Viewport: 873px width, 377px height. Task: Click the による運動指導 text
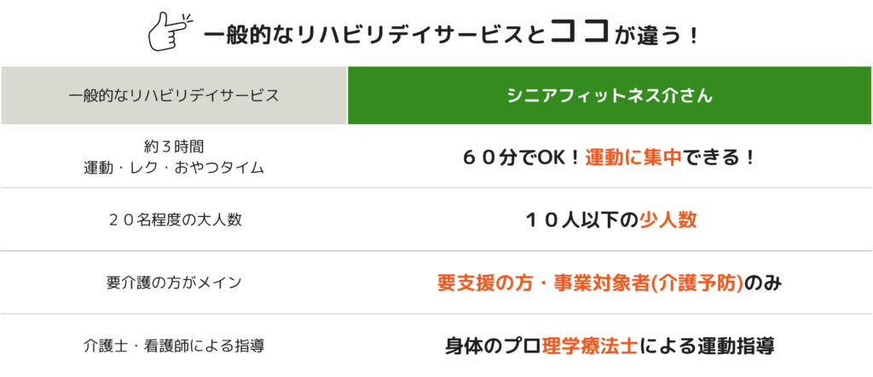[x=706, y=346]
